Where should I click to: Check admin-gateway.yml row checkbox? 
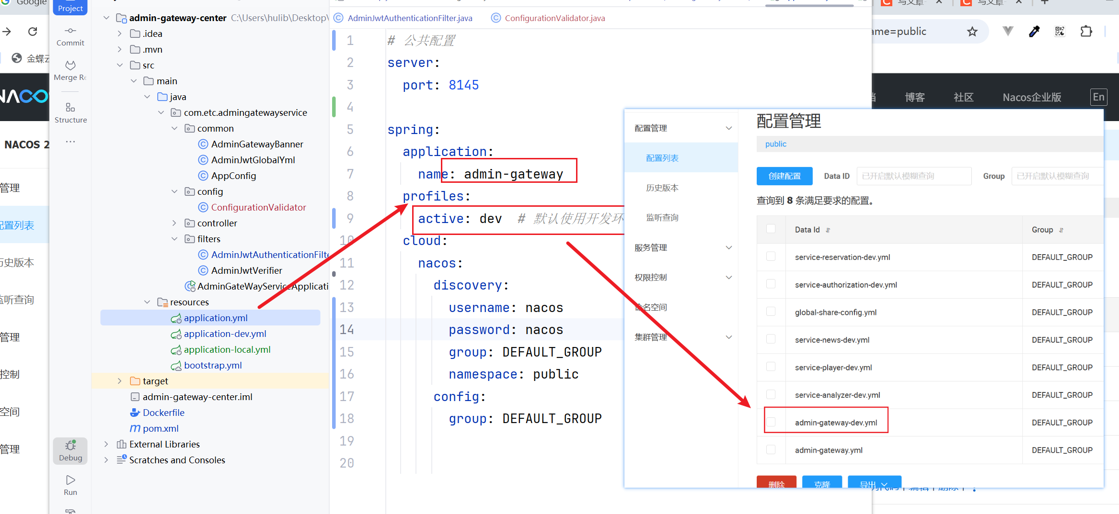771,449
